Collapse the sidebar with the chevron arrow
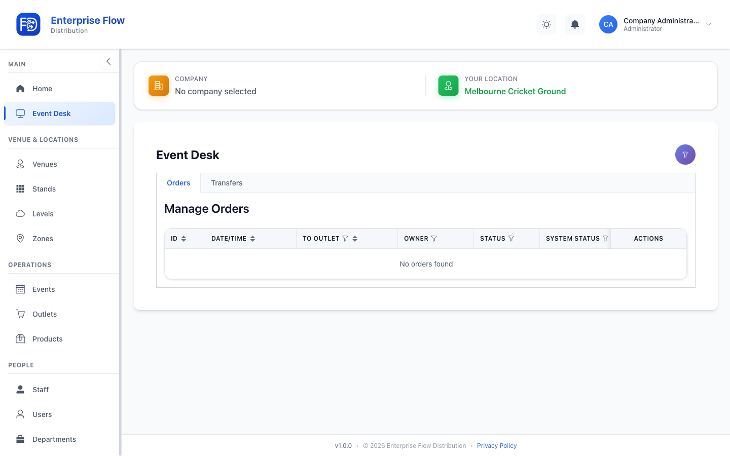 [x=108, y=61]
